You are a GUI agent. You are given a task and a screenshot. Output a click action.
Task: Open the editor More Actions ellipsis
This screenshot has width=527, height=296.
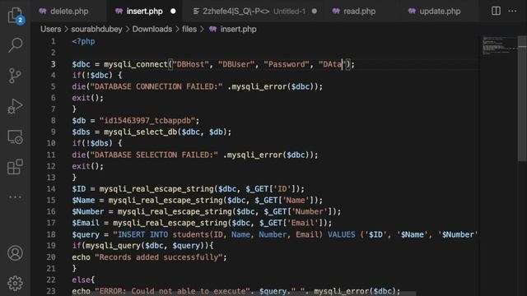click(512, 11)
